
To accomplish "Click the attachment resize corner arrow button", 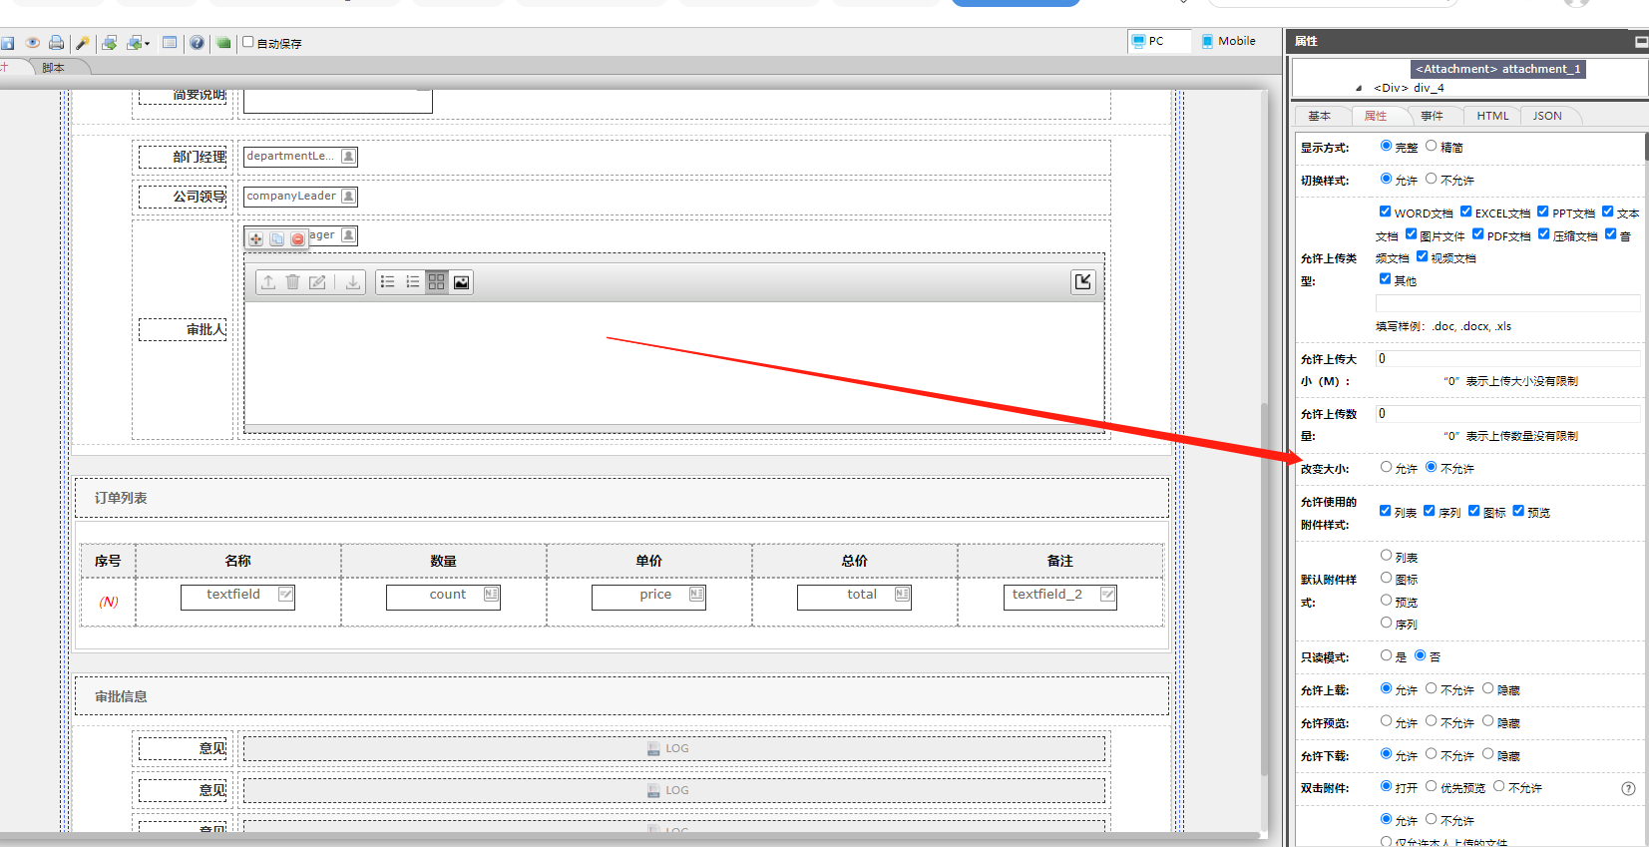I will pyautogui.click(x=1083, y=282).
